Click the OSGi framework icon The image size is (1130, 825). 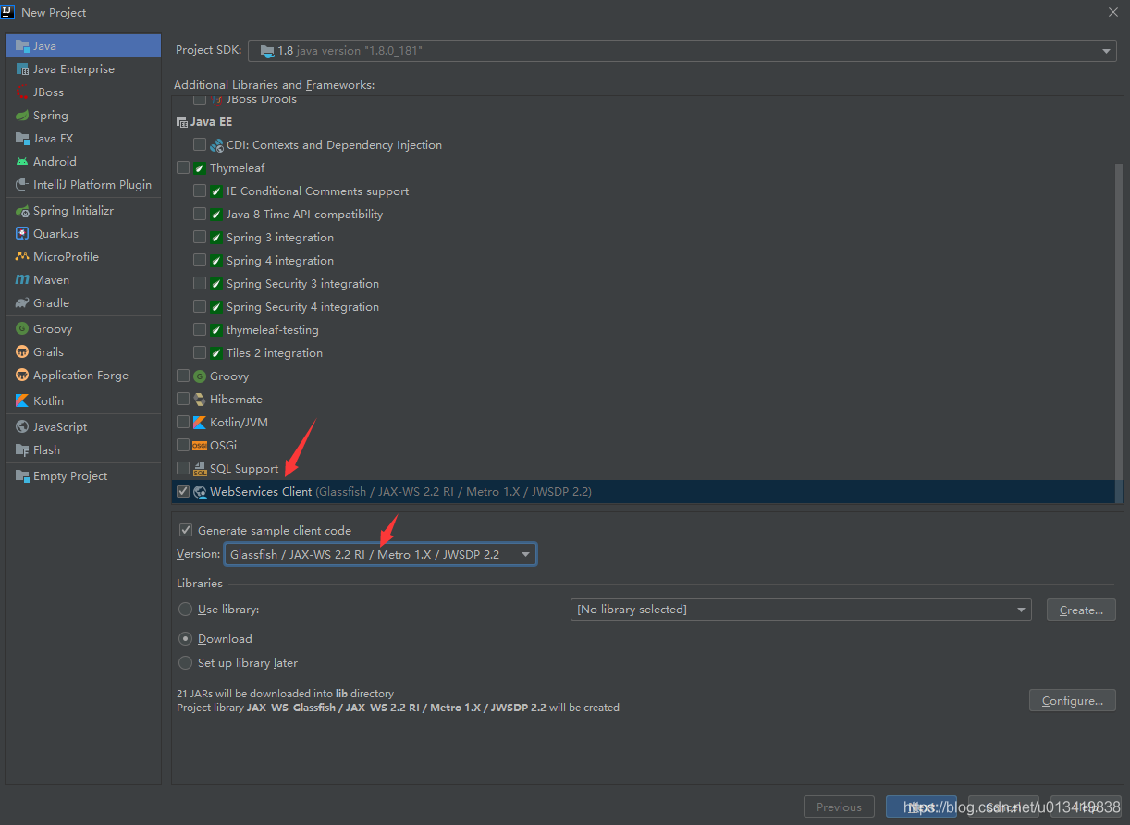click(200, 445)
